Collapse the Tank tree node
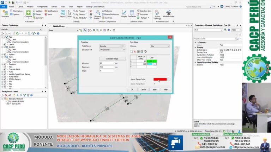Viewport: 271px width, 152px height. pyautogui.click(x=2, y=57)
